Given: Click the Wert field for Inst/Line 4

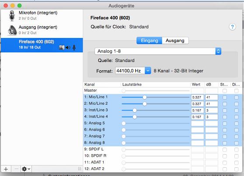Looking at the screenshot, I should point(198,117).
